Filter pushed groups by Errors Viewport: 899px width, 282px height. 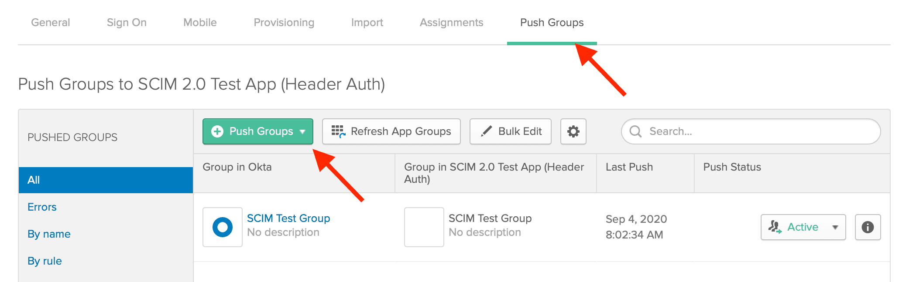coord(42,207)
